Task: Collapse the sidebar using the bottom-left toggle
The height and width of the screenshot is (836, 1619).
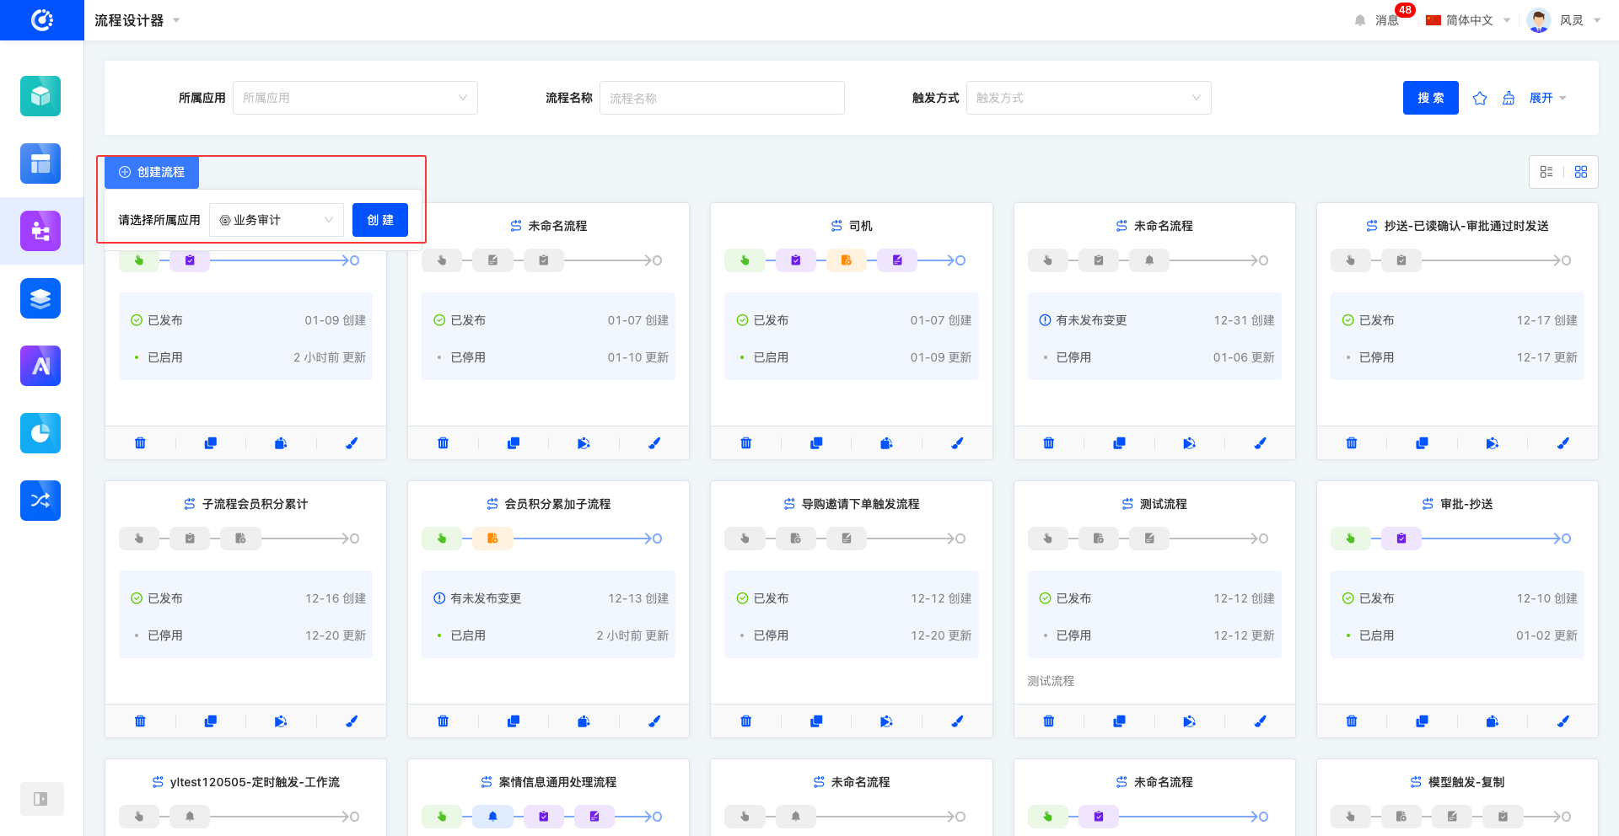Action: [40, 799]
